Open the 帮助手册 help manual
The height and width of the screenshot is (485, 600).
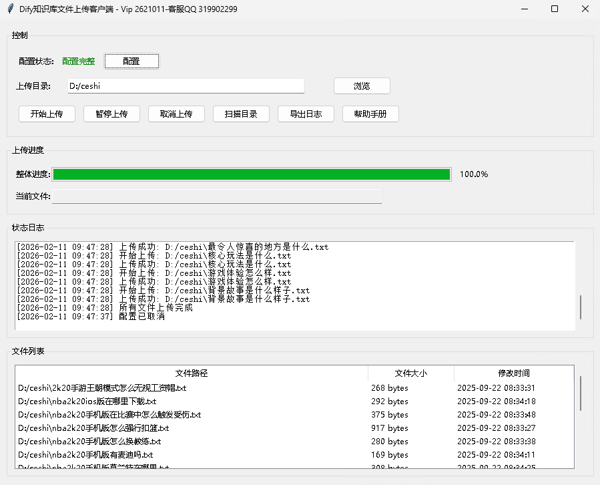click(370, 114)
